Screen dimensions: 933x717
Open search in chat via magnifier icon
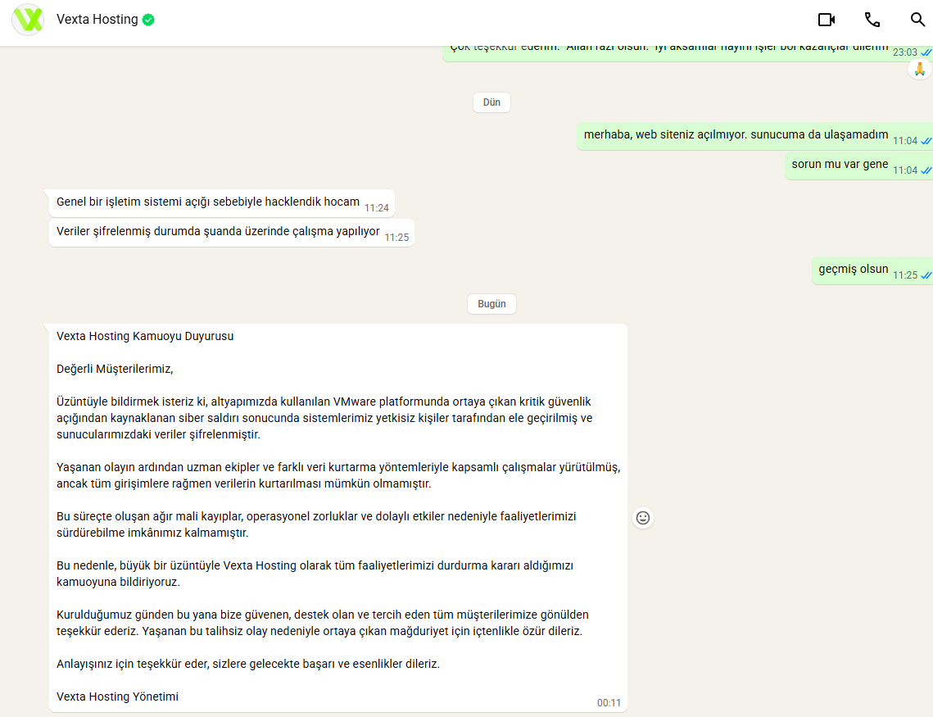917,20
